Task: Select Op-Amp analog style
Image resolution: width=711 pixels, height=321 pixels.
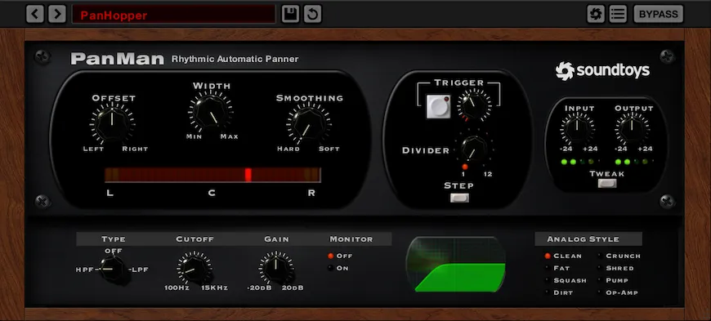Action: (x=618, y=293)
